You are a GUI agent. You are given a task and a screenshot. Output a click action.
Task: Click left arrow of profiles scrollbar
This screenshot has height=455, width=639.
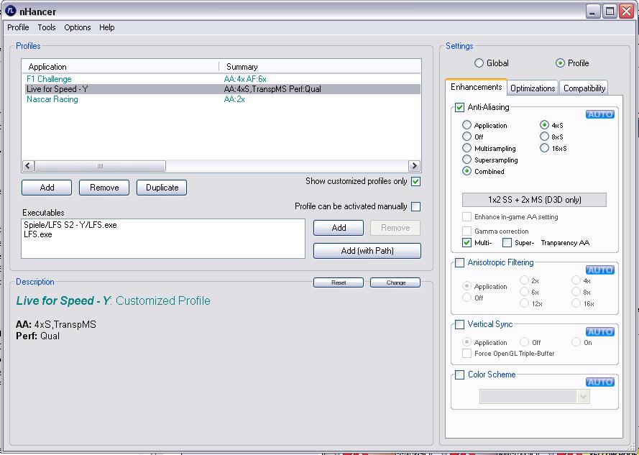(28, 166)
